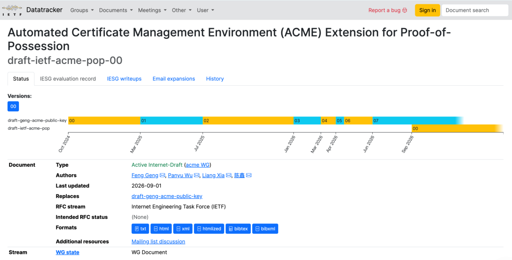Expand the Other menu
The image size is (512, 260).
pyautogui.click(x=182, y=10)
